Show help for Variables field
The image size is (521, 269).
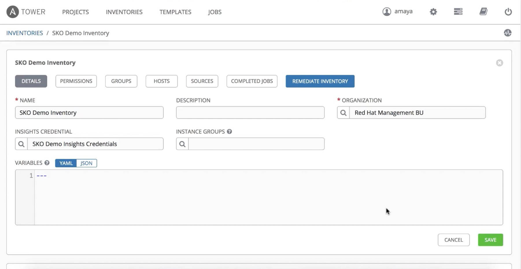pos(47,163)
